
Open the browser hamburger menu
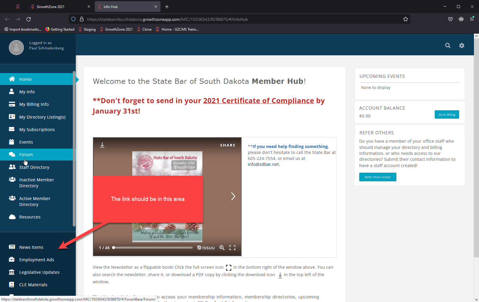(x=472, y=19)
